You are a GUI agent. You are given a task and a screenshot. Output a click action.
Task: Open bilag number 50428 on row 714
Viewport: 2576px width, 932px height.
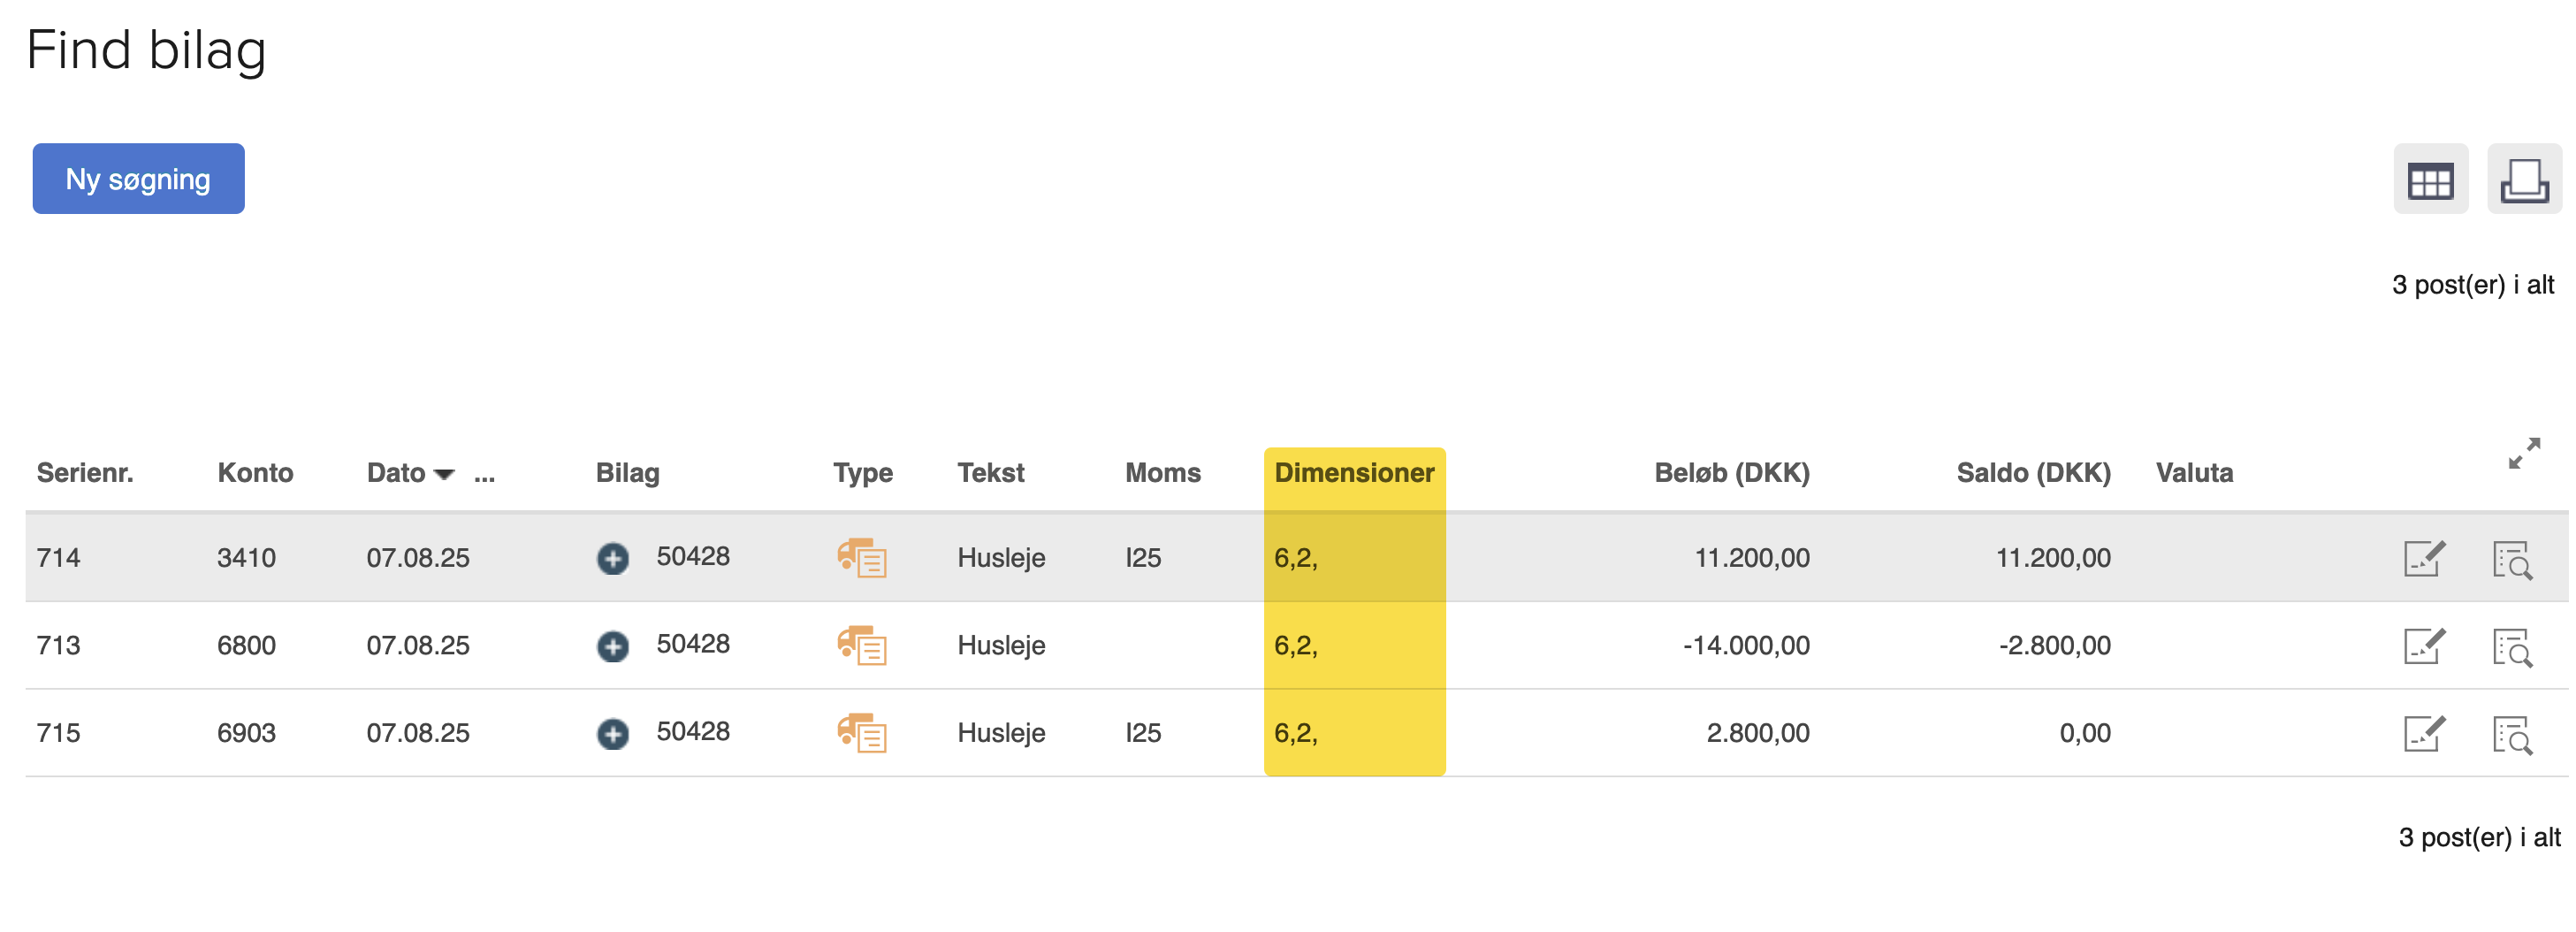[694, 557]
